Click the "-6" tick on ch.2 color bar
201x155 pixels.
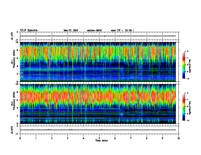[187, 93]
